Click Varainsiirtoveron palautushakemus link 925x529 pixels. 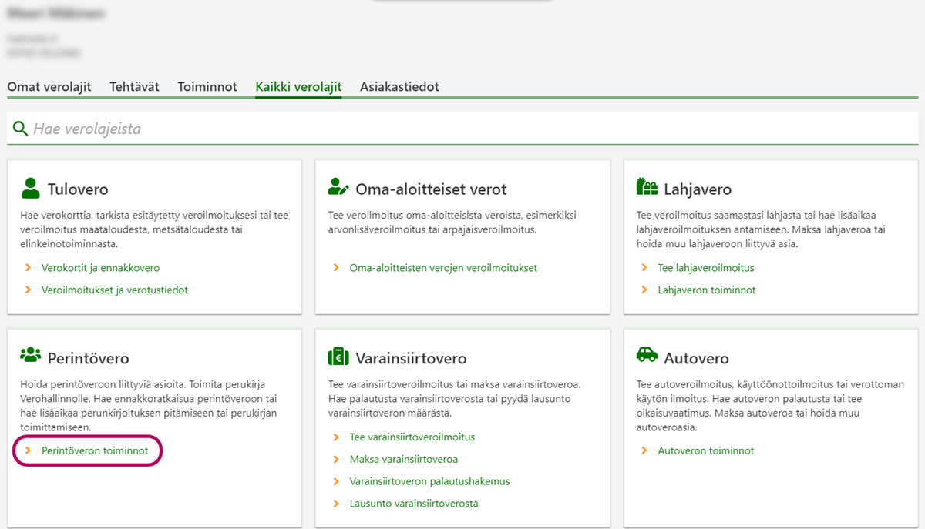point(429,481)
